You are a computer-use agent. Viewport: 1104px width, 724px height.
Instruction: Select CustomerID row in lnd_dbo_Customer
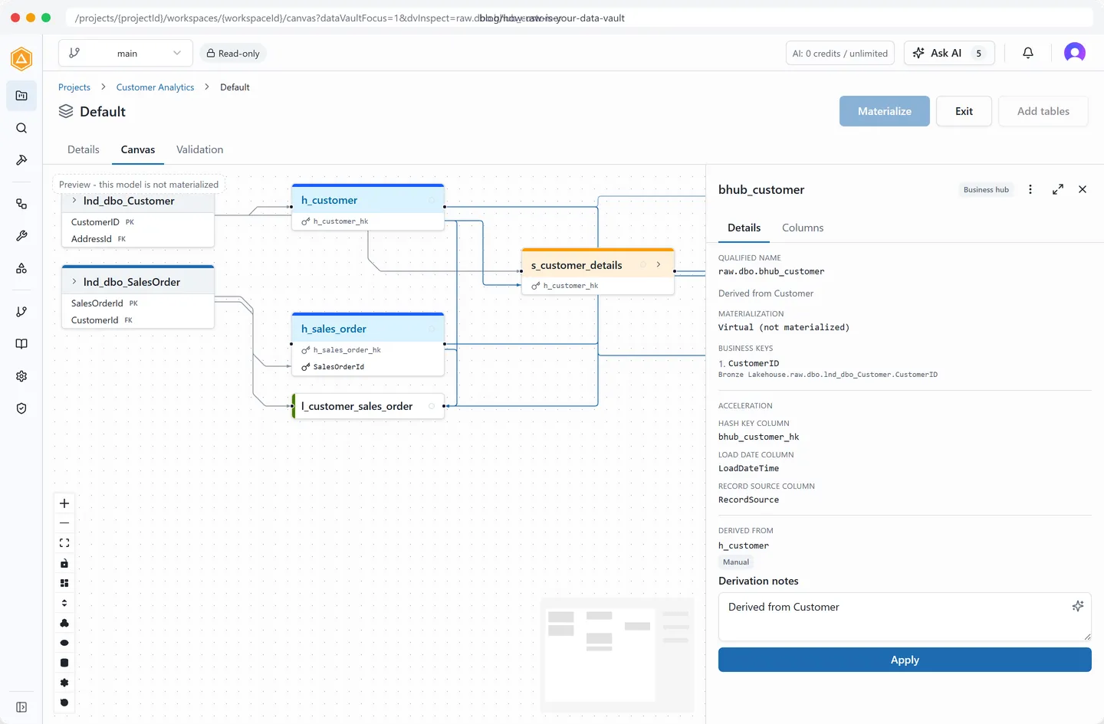pos(138,222)
